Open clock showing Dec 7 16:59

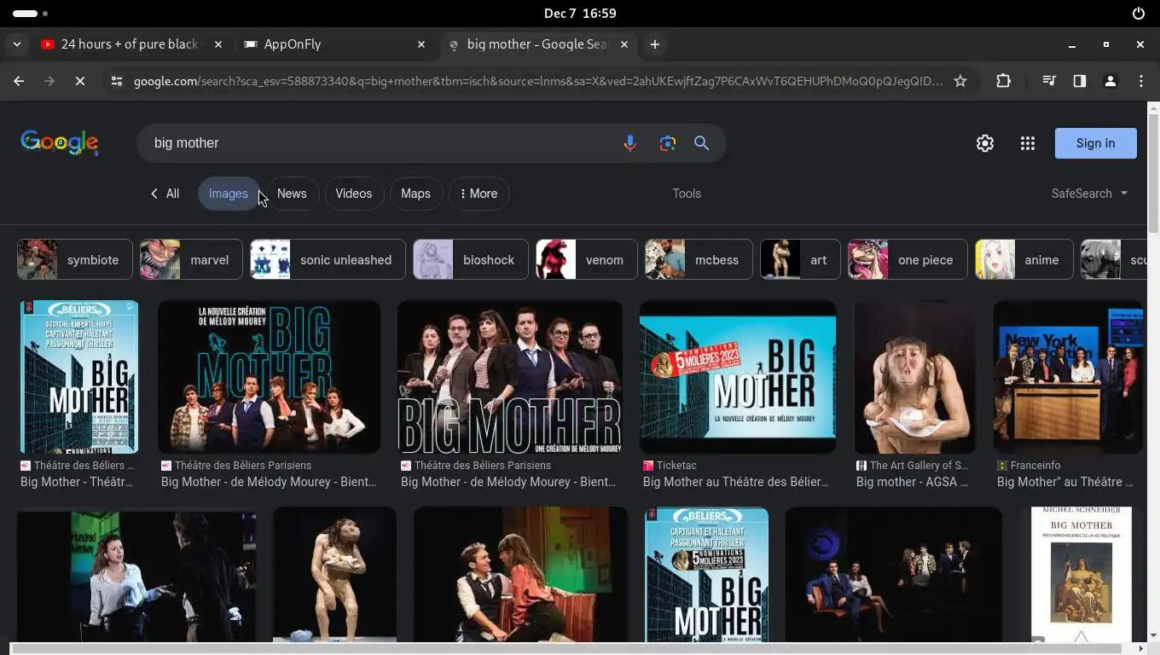[x=580, y=13]
